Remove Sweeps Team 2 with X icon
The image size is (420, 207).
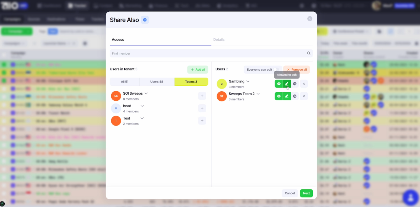[304, 96]
